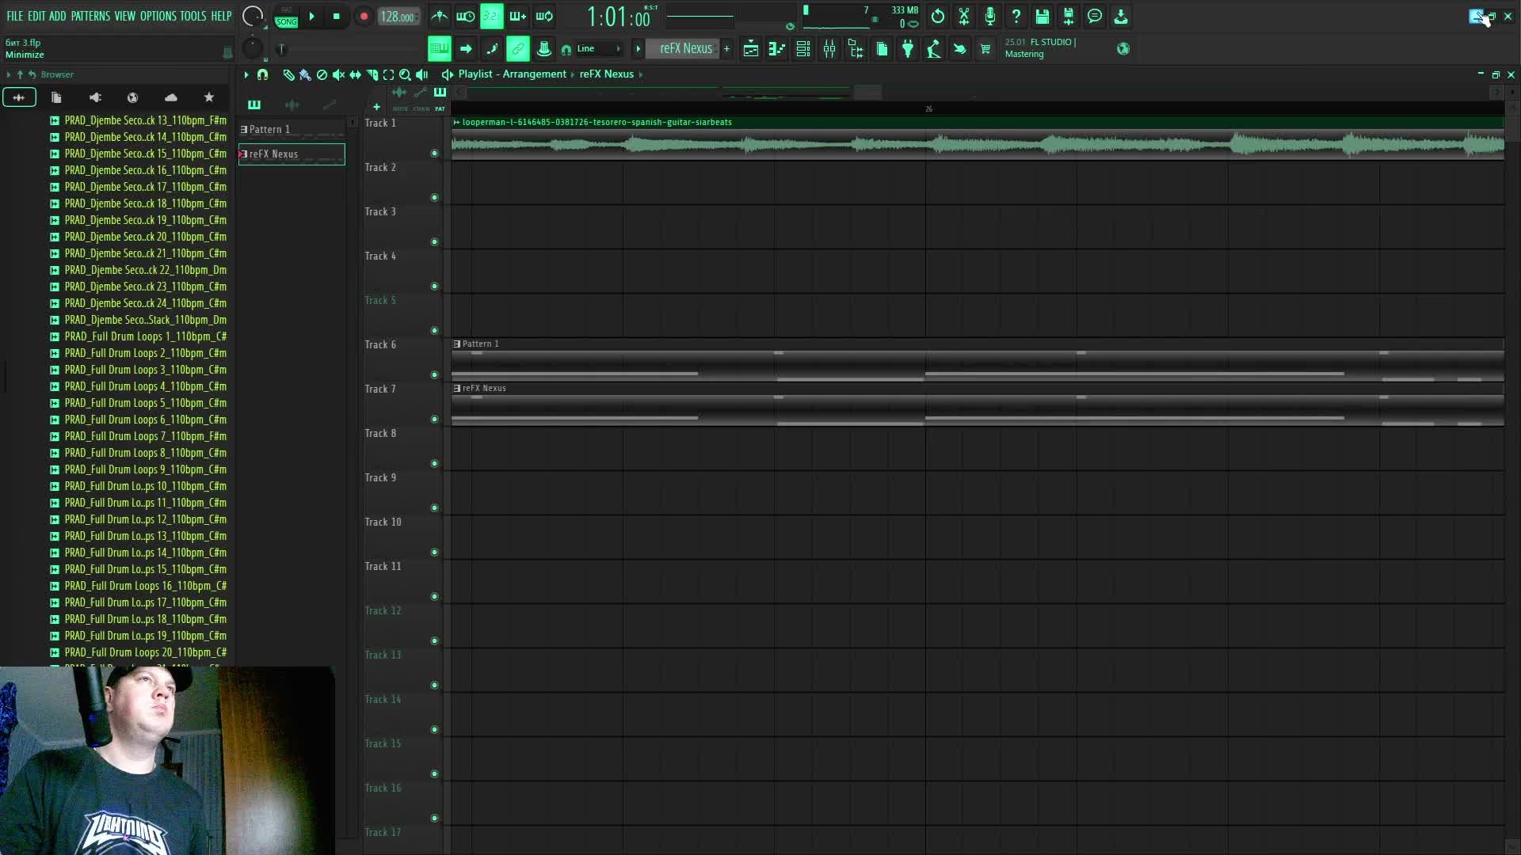Open the speech bubble news icon
1521x855 pixels.
pyautogui.click(x=1094, y=16)
